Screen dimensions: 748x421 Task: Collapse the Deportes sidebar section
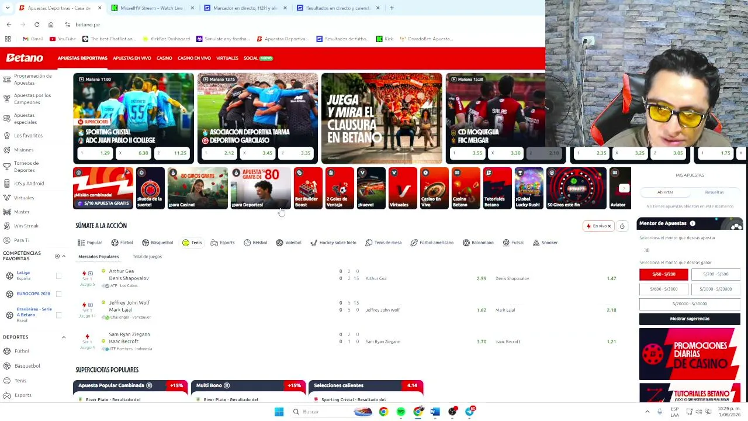[x=64, y=337]
